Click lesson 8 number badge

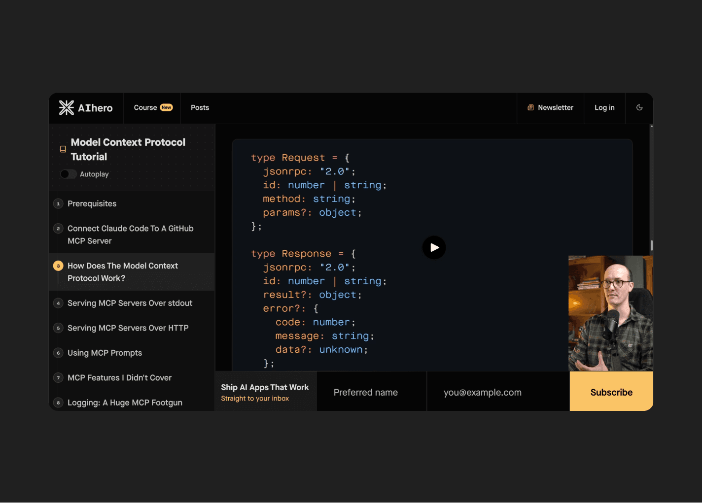pos(58,403)
